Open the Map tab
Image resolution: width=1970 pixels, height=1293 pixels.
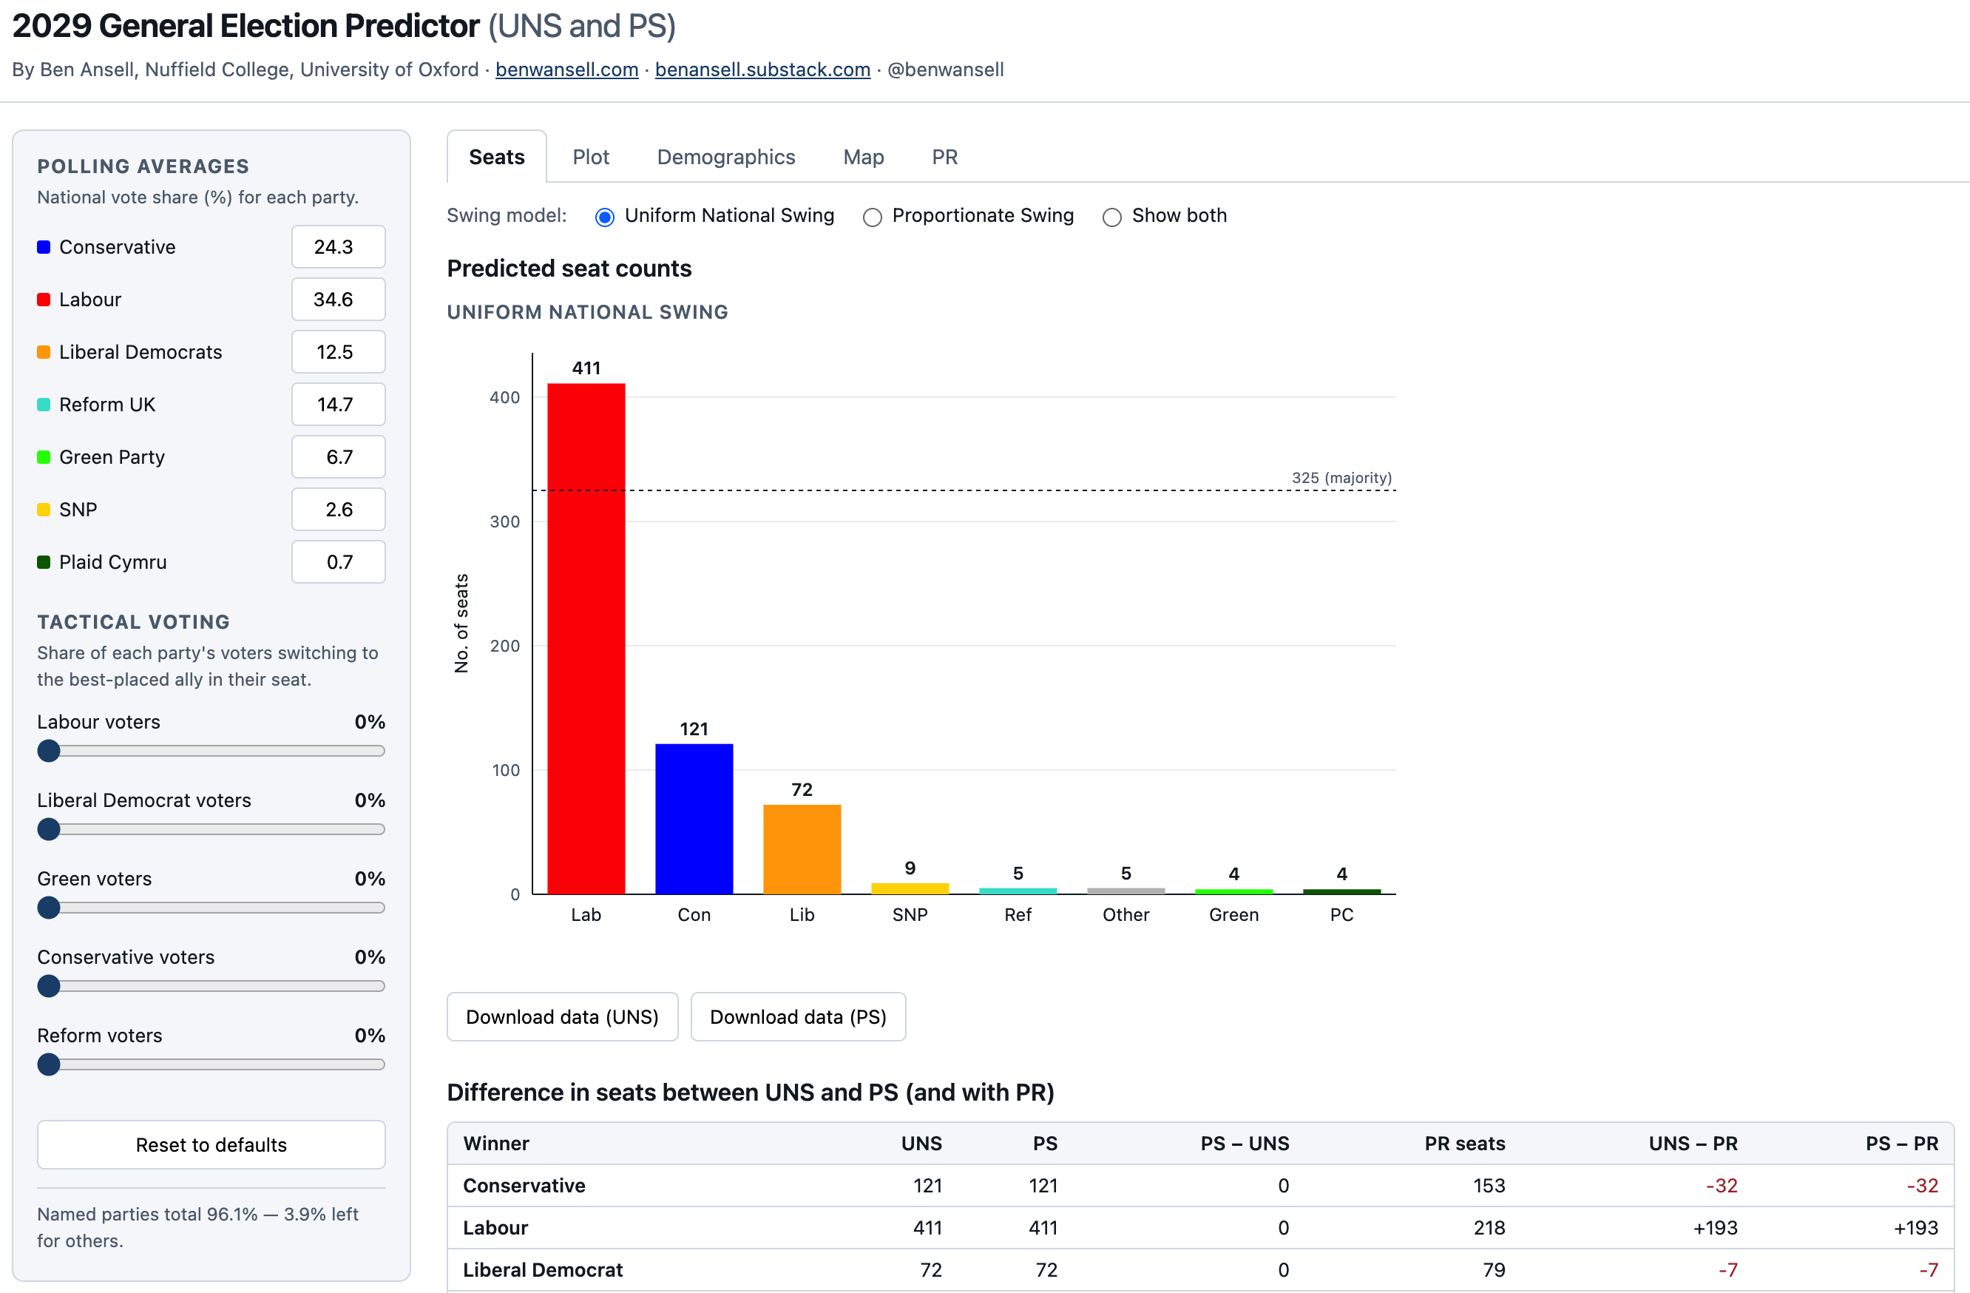863,158
